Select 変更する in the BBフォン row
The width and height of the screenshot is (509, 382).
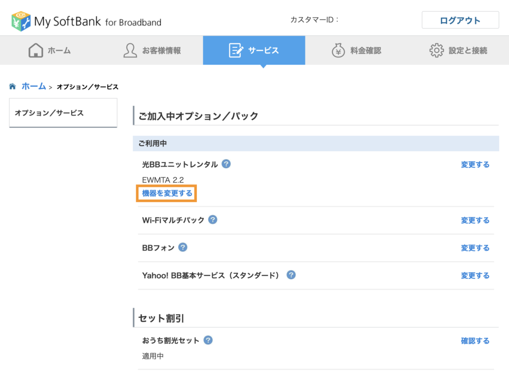475,248
